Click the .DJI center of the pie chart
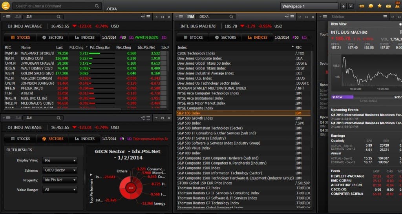Screen dimensions: 402x214 pos(131,188)
